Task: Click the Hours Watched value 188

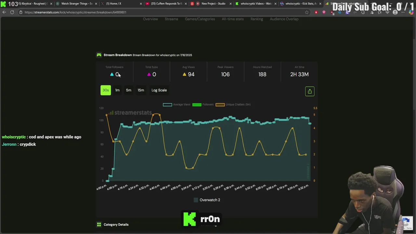Action: 262,74
